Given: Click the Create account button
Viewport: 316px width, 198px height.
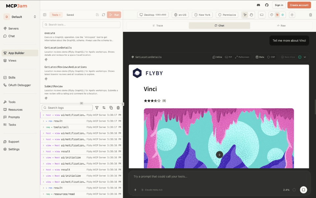Looking at the screenshot, I should pos(299,5).
